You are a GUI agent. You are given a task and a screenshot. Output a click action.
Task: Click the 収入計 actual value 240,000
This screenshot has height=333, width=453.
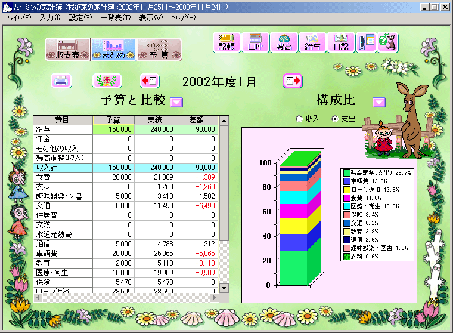pyautogui.click(x=155, y=168)
